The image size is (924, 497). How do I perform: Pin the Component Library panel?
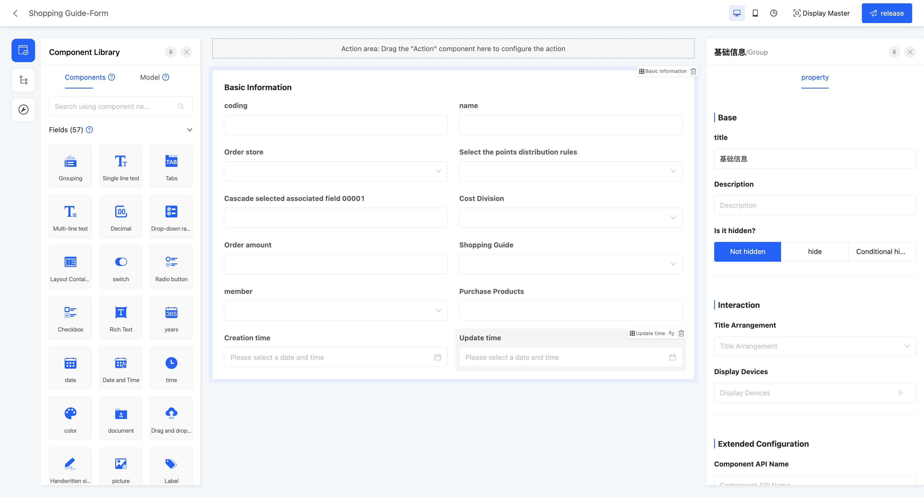pyautogui.click(x=170, y=52)
